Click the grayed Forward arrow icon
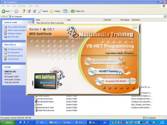167x125 pixels. pos(16,11)
